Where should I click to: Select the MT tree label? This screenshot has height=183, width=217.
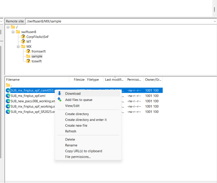[29, 42]
